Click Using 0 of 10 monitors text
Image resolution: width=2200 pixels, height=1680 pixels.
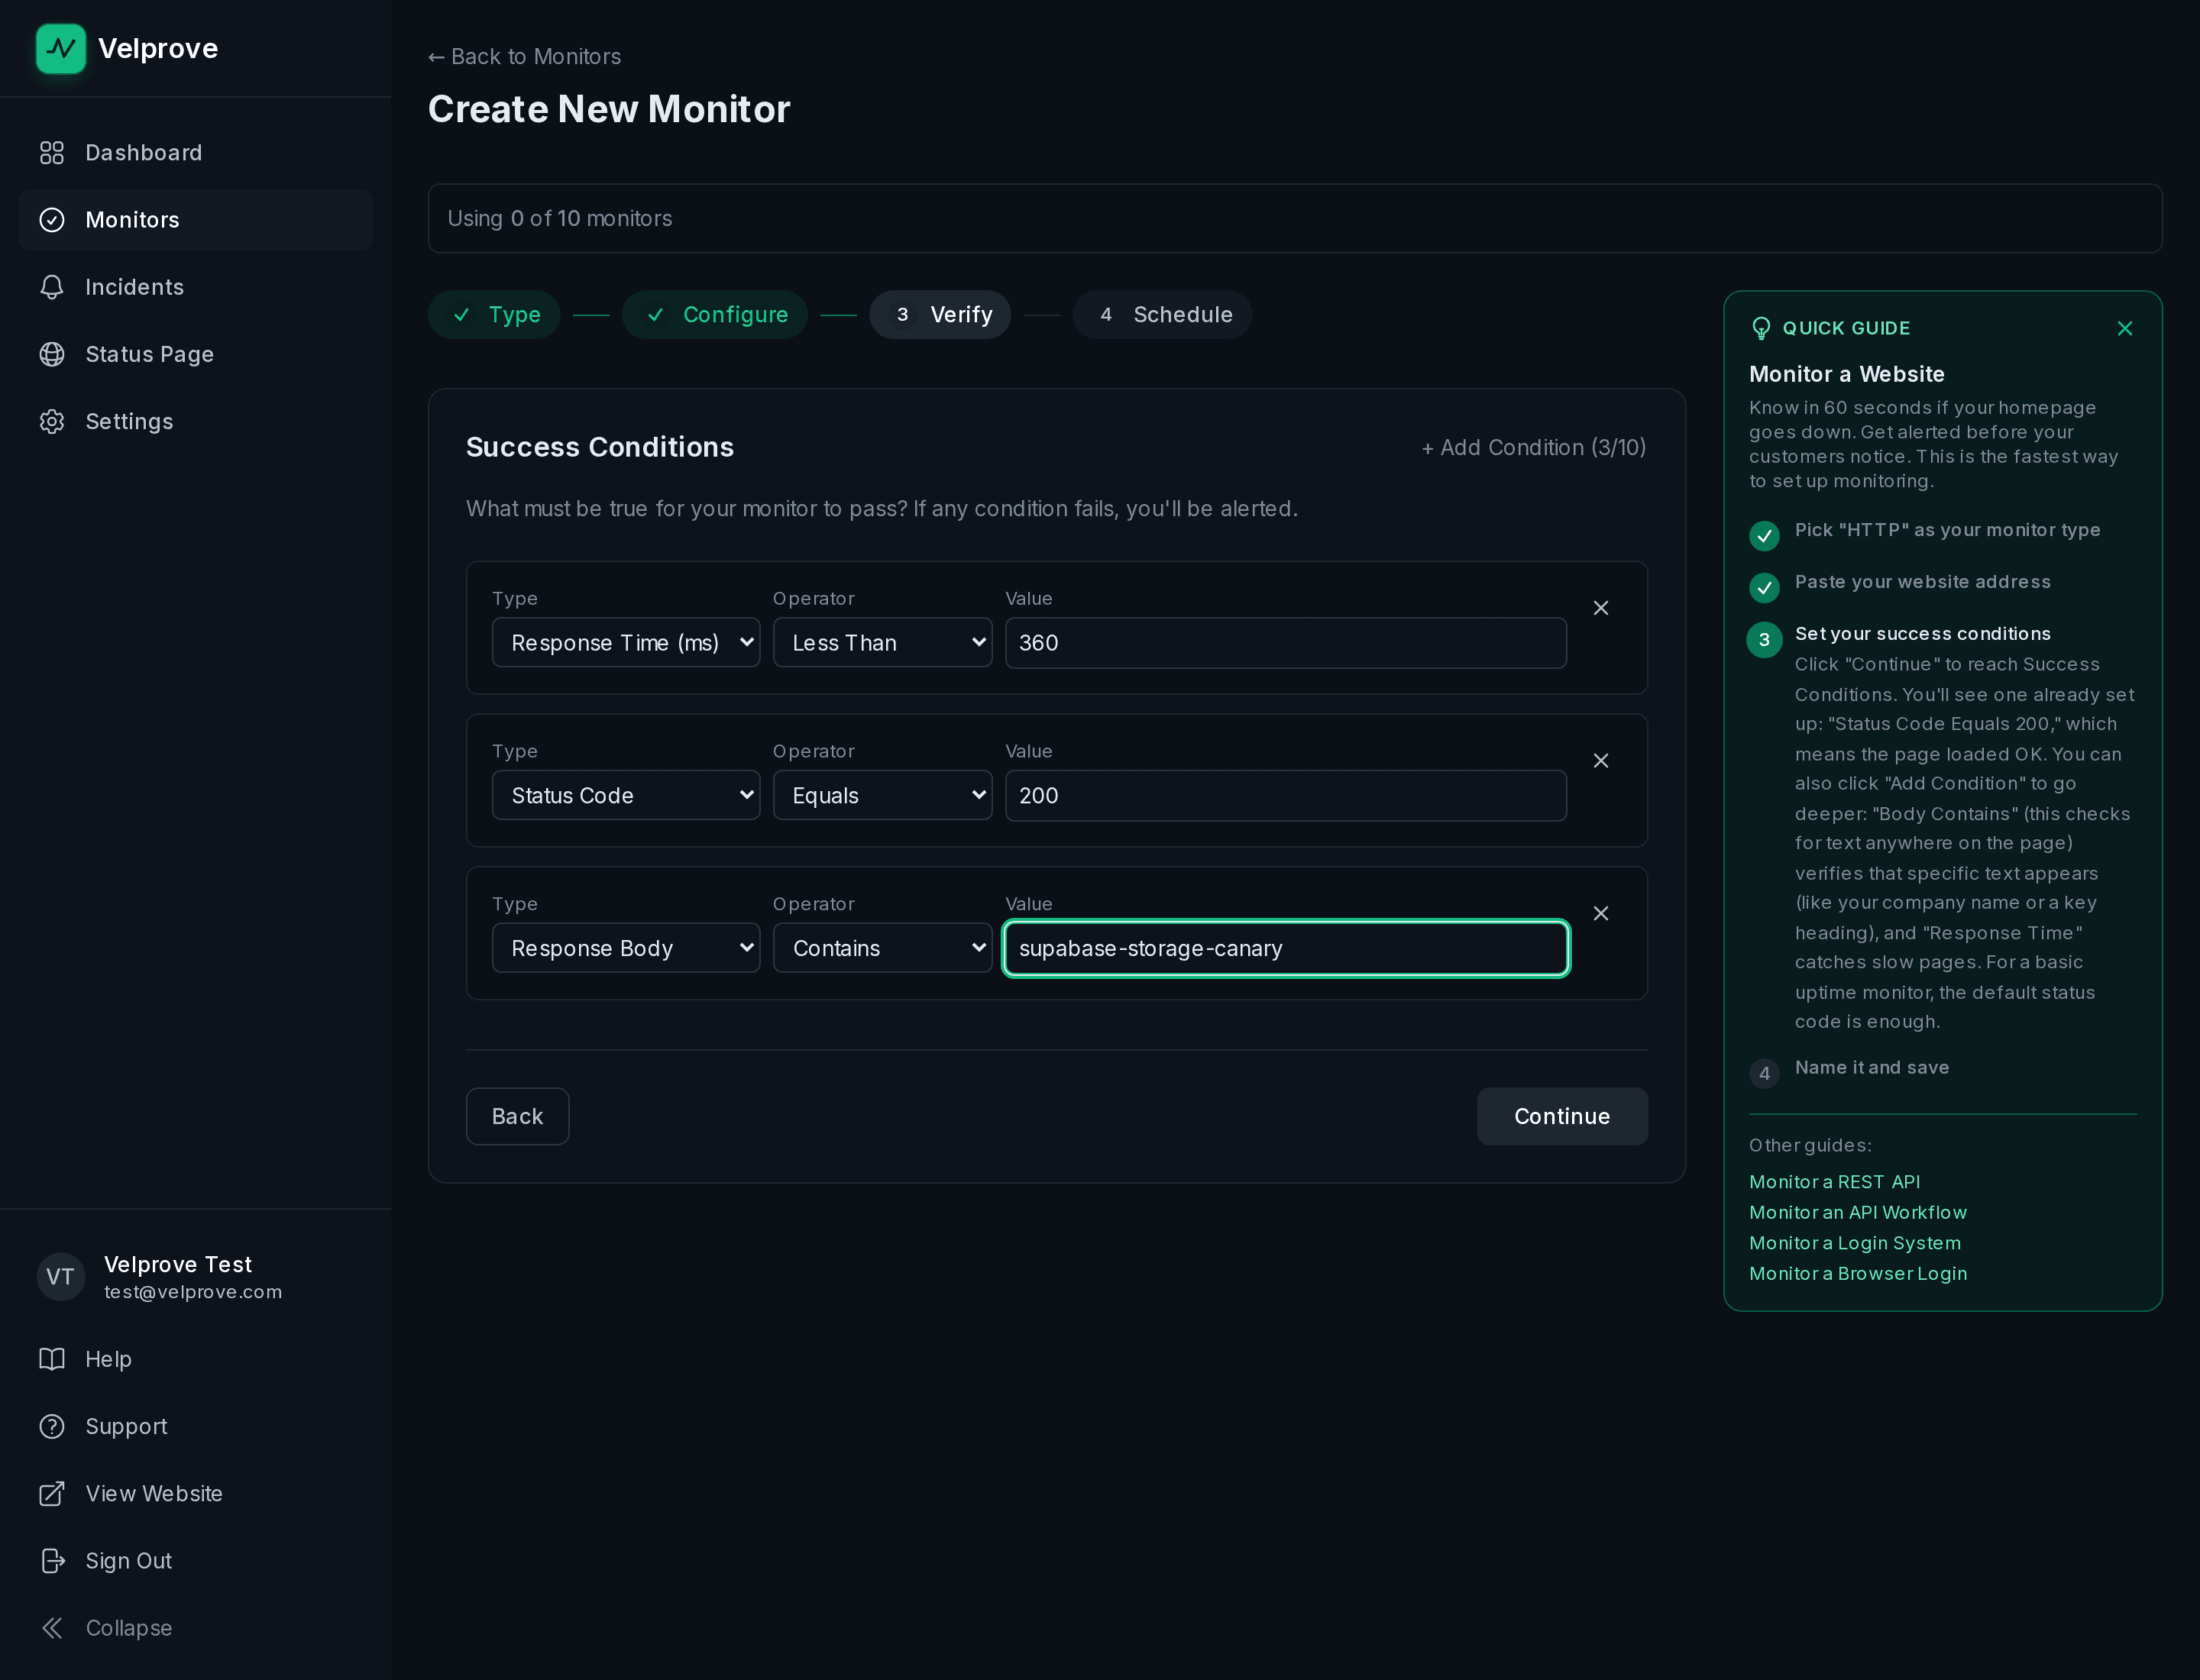click(559, 219)
